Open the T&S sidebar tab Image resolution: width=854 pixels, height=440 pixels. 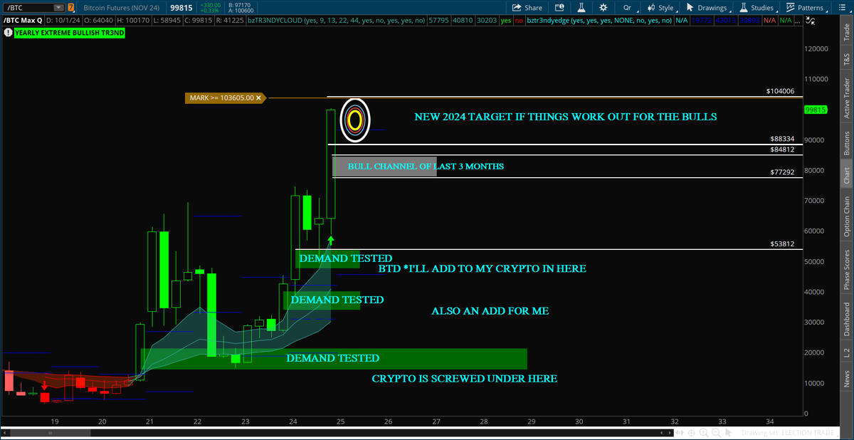(x=846, y=59)
